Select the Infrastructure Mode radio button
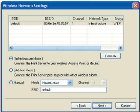 click(11, 59)
